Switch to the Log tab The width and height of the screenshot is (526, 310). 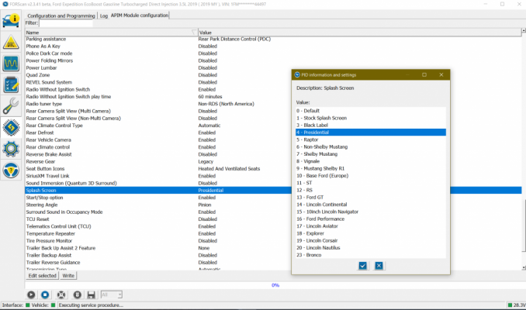point(104,15)
